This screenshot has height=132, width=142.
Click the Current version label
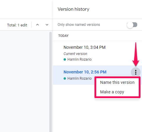(x=75, y=54)
